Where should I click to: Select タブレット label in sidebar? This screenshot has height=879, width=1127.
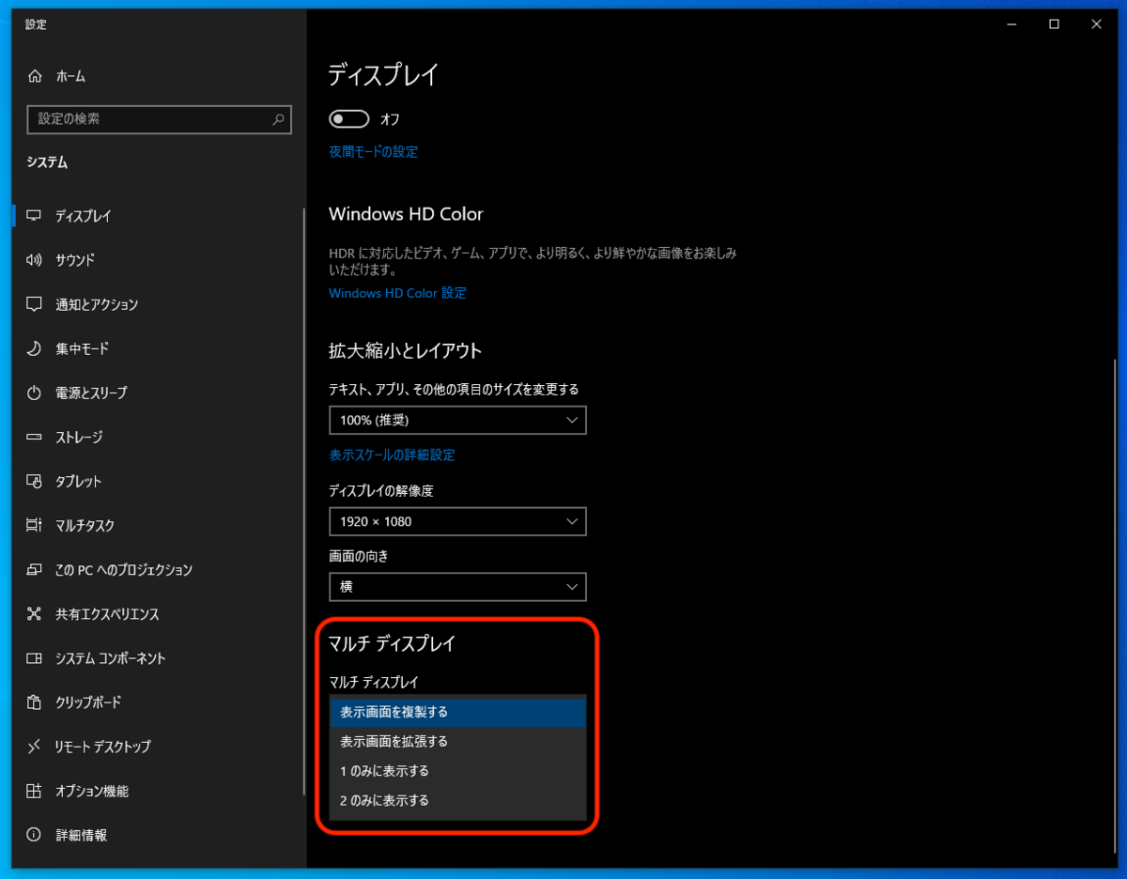79,482
